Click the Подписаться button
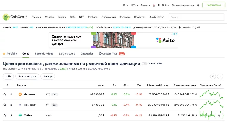The image size is (227, 123). click(x=214, y=5)
